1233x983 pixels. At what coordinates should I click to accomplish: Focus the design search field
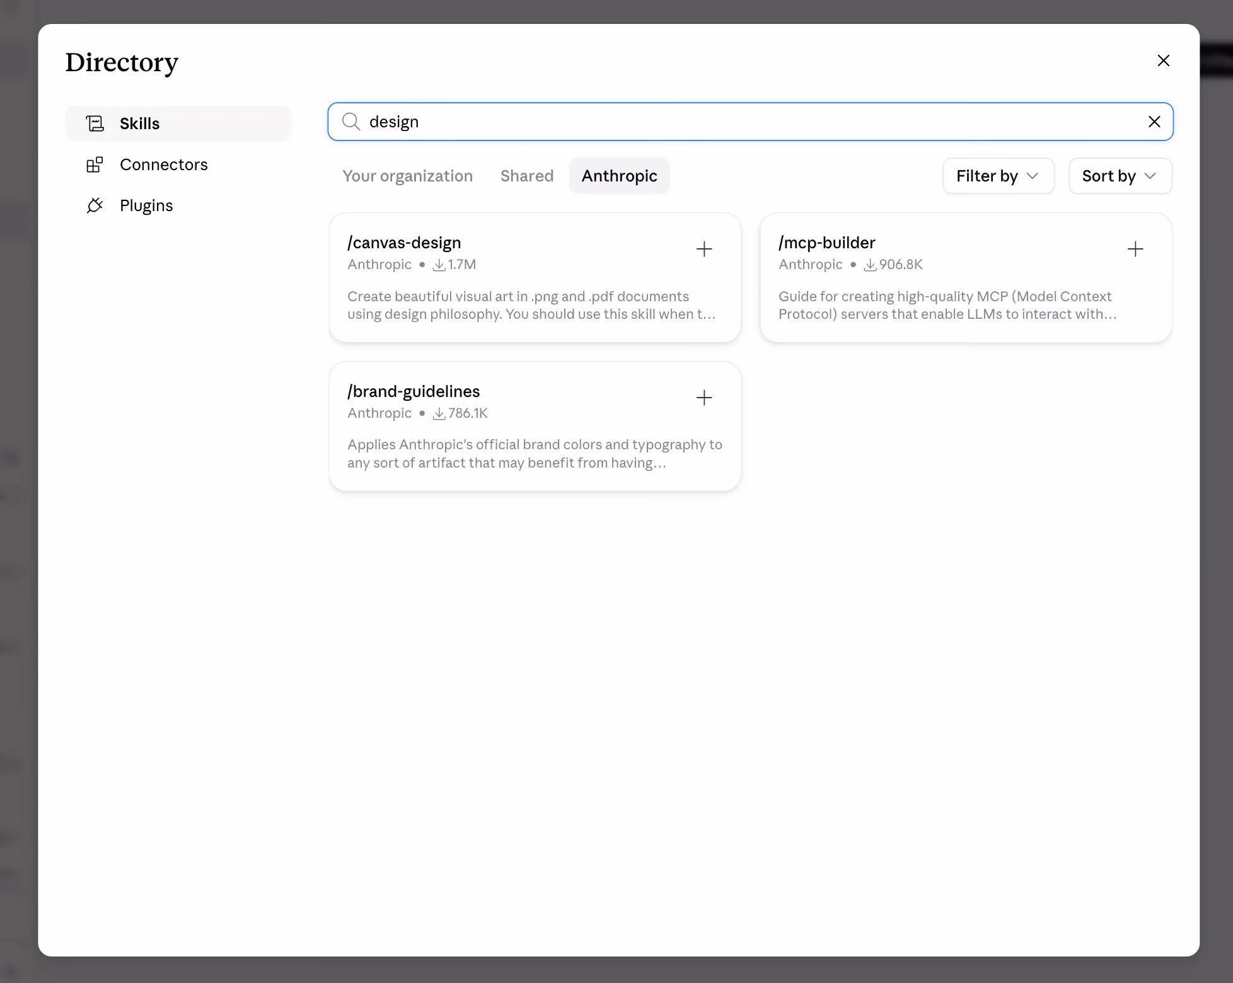click(x=750, y=122)
